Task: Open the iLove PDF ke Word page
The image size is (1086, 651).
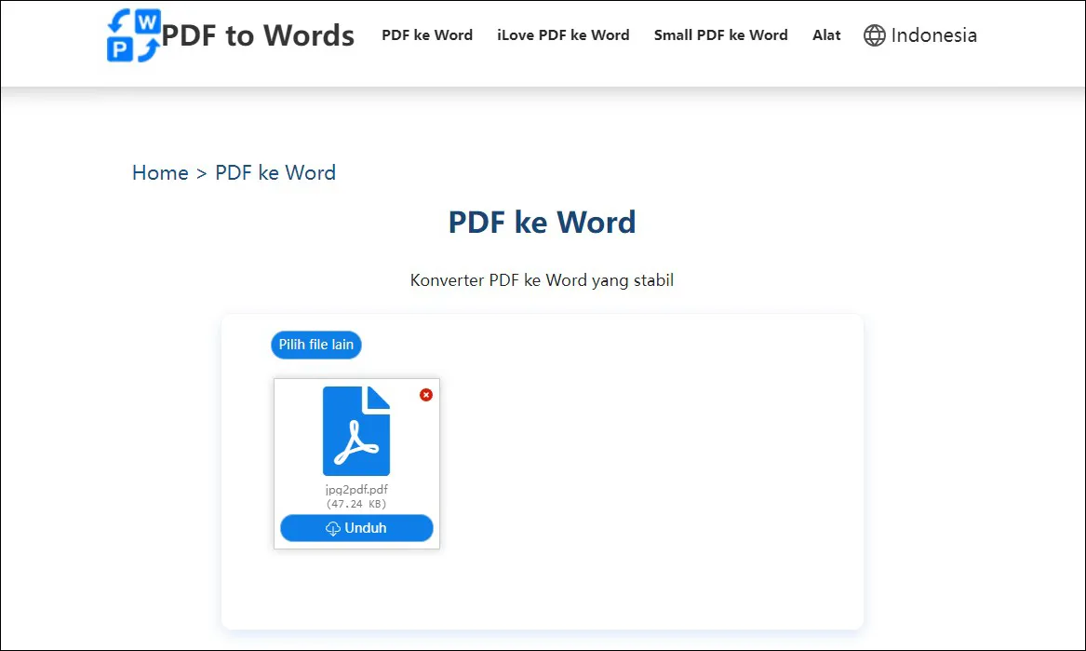Action: pos(563,35)
